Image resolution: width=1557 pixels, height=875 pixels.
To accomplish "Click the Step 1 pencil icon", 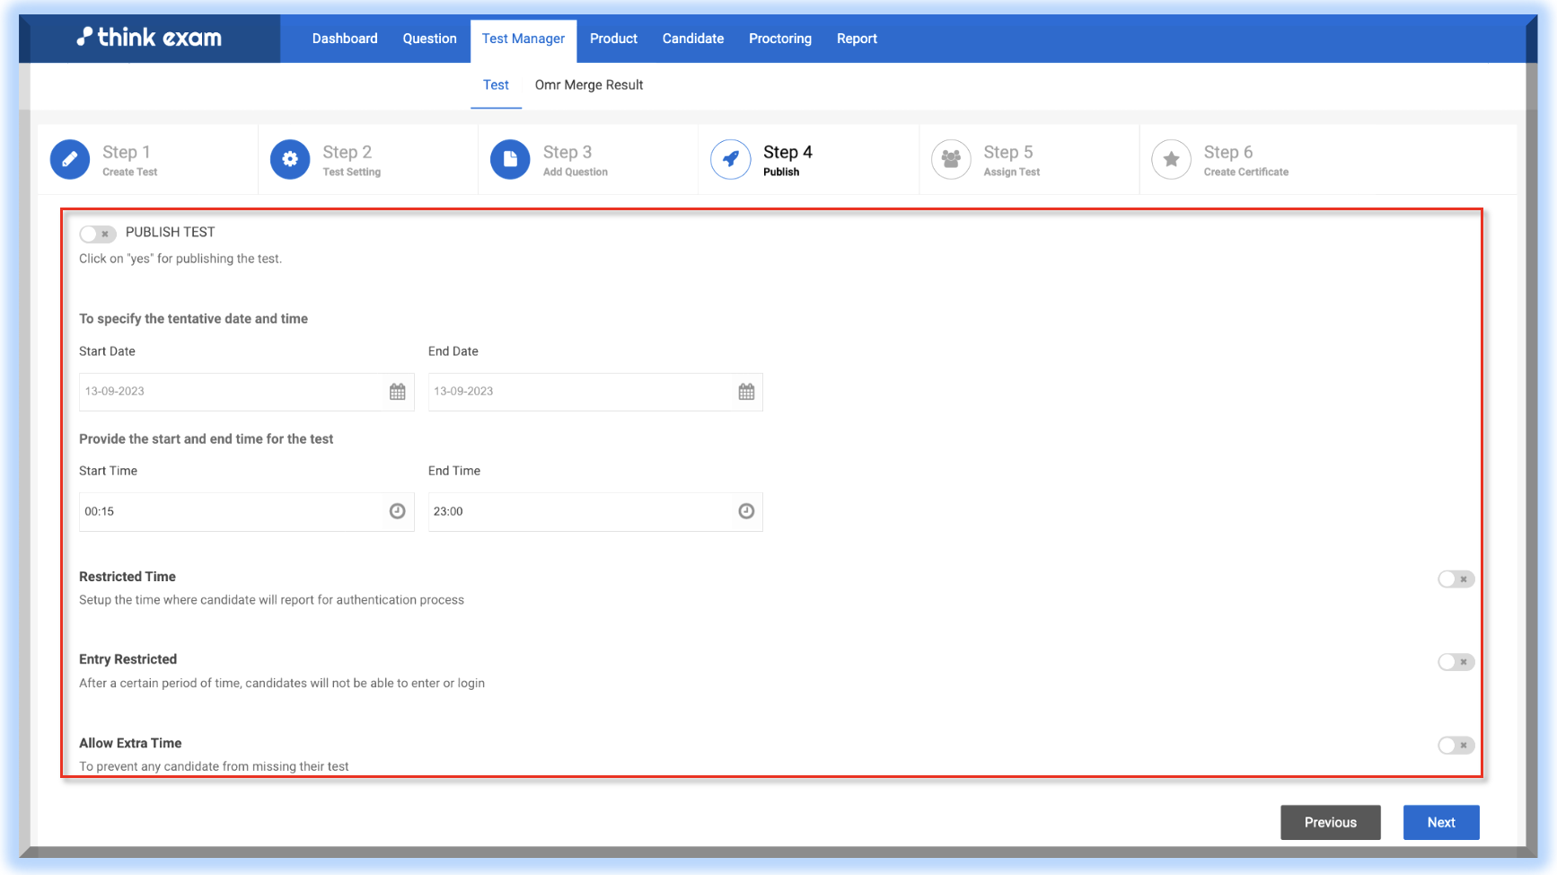I will [70, 160].
